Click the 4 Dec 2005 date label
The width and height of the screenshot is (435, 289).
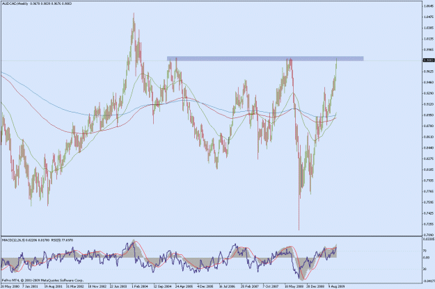click(205, 286)
